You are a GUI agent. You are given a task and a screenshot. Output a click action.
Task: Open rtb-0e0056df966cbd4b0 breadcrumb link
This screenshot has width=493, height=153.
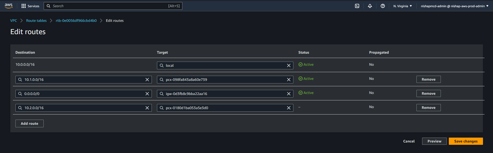76,21
